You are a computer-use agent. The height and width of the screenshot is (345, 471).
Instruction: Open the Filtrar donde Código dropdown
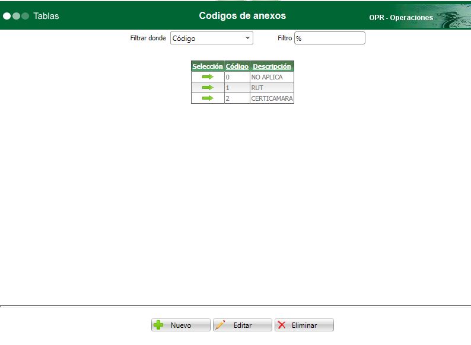tap(211, 38)
